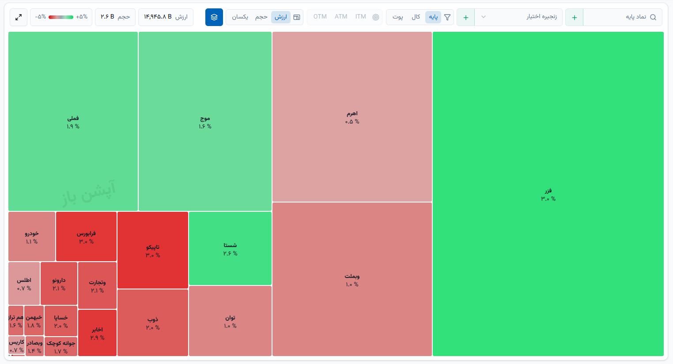Toggle the blue layers grouping button
673x364 pixels.
214,17
